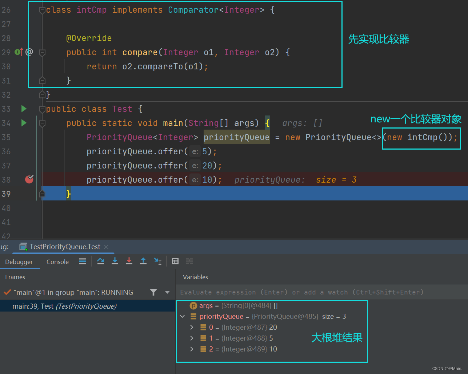Click line number 36 in gutter
Viewport: 468px width, 374px height.
[6, 151]
